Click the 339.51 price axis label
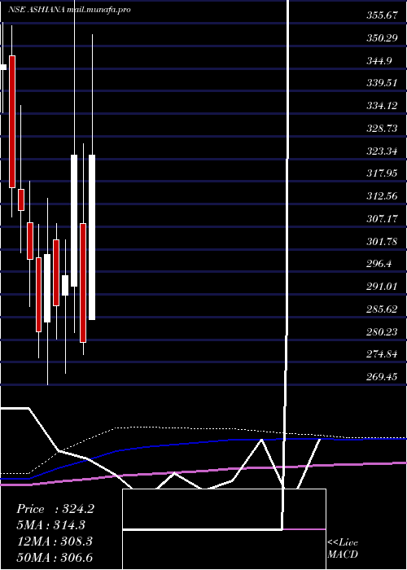The width and height of the screenshot is (407, 570). click(x=382, y=83)
